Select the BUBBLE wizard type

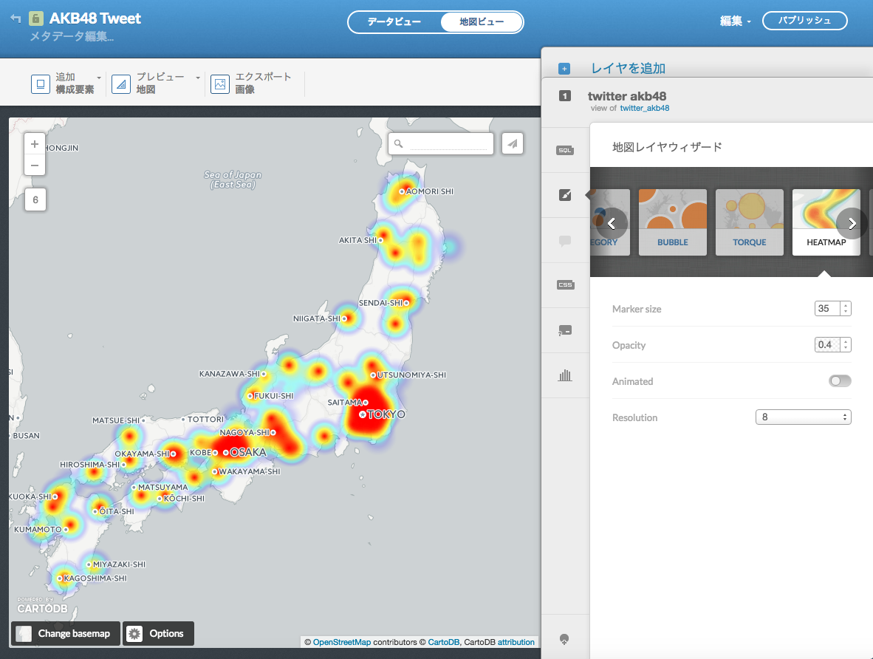673,222
